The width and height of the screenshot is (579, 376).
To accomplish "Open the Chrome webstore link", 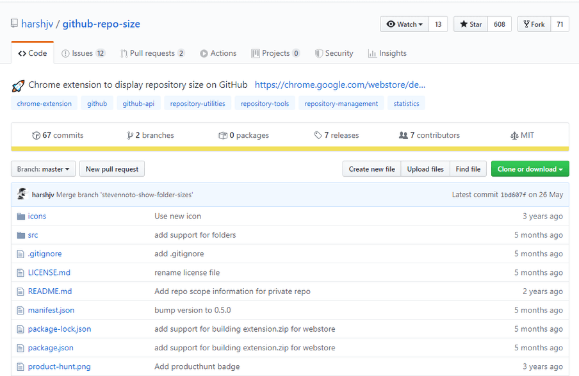I will pos(340,85).
